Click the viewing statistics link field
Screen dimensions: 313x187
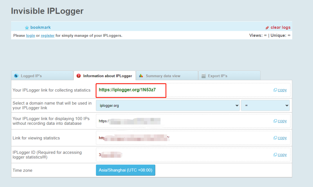tap(193, 138)
